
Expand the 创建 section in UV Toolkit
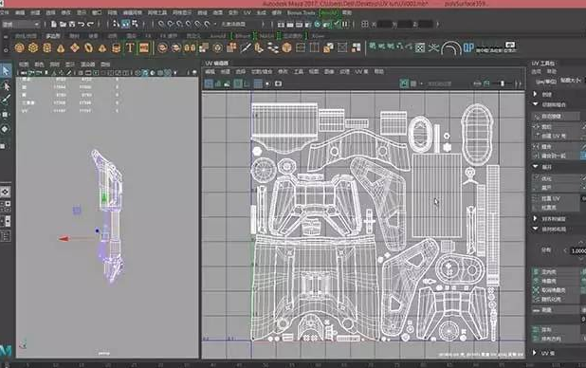535,94
